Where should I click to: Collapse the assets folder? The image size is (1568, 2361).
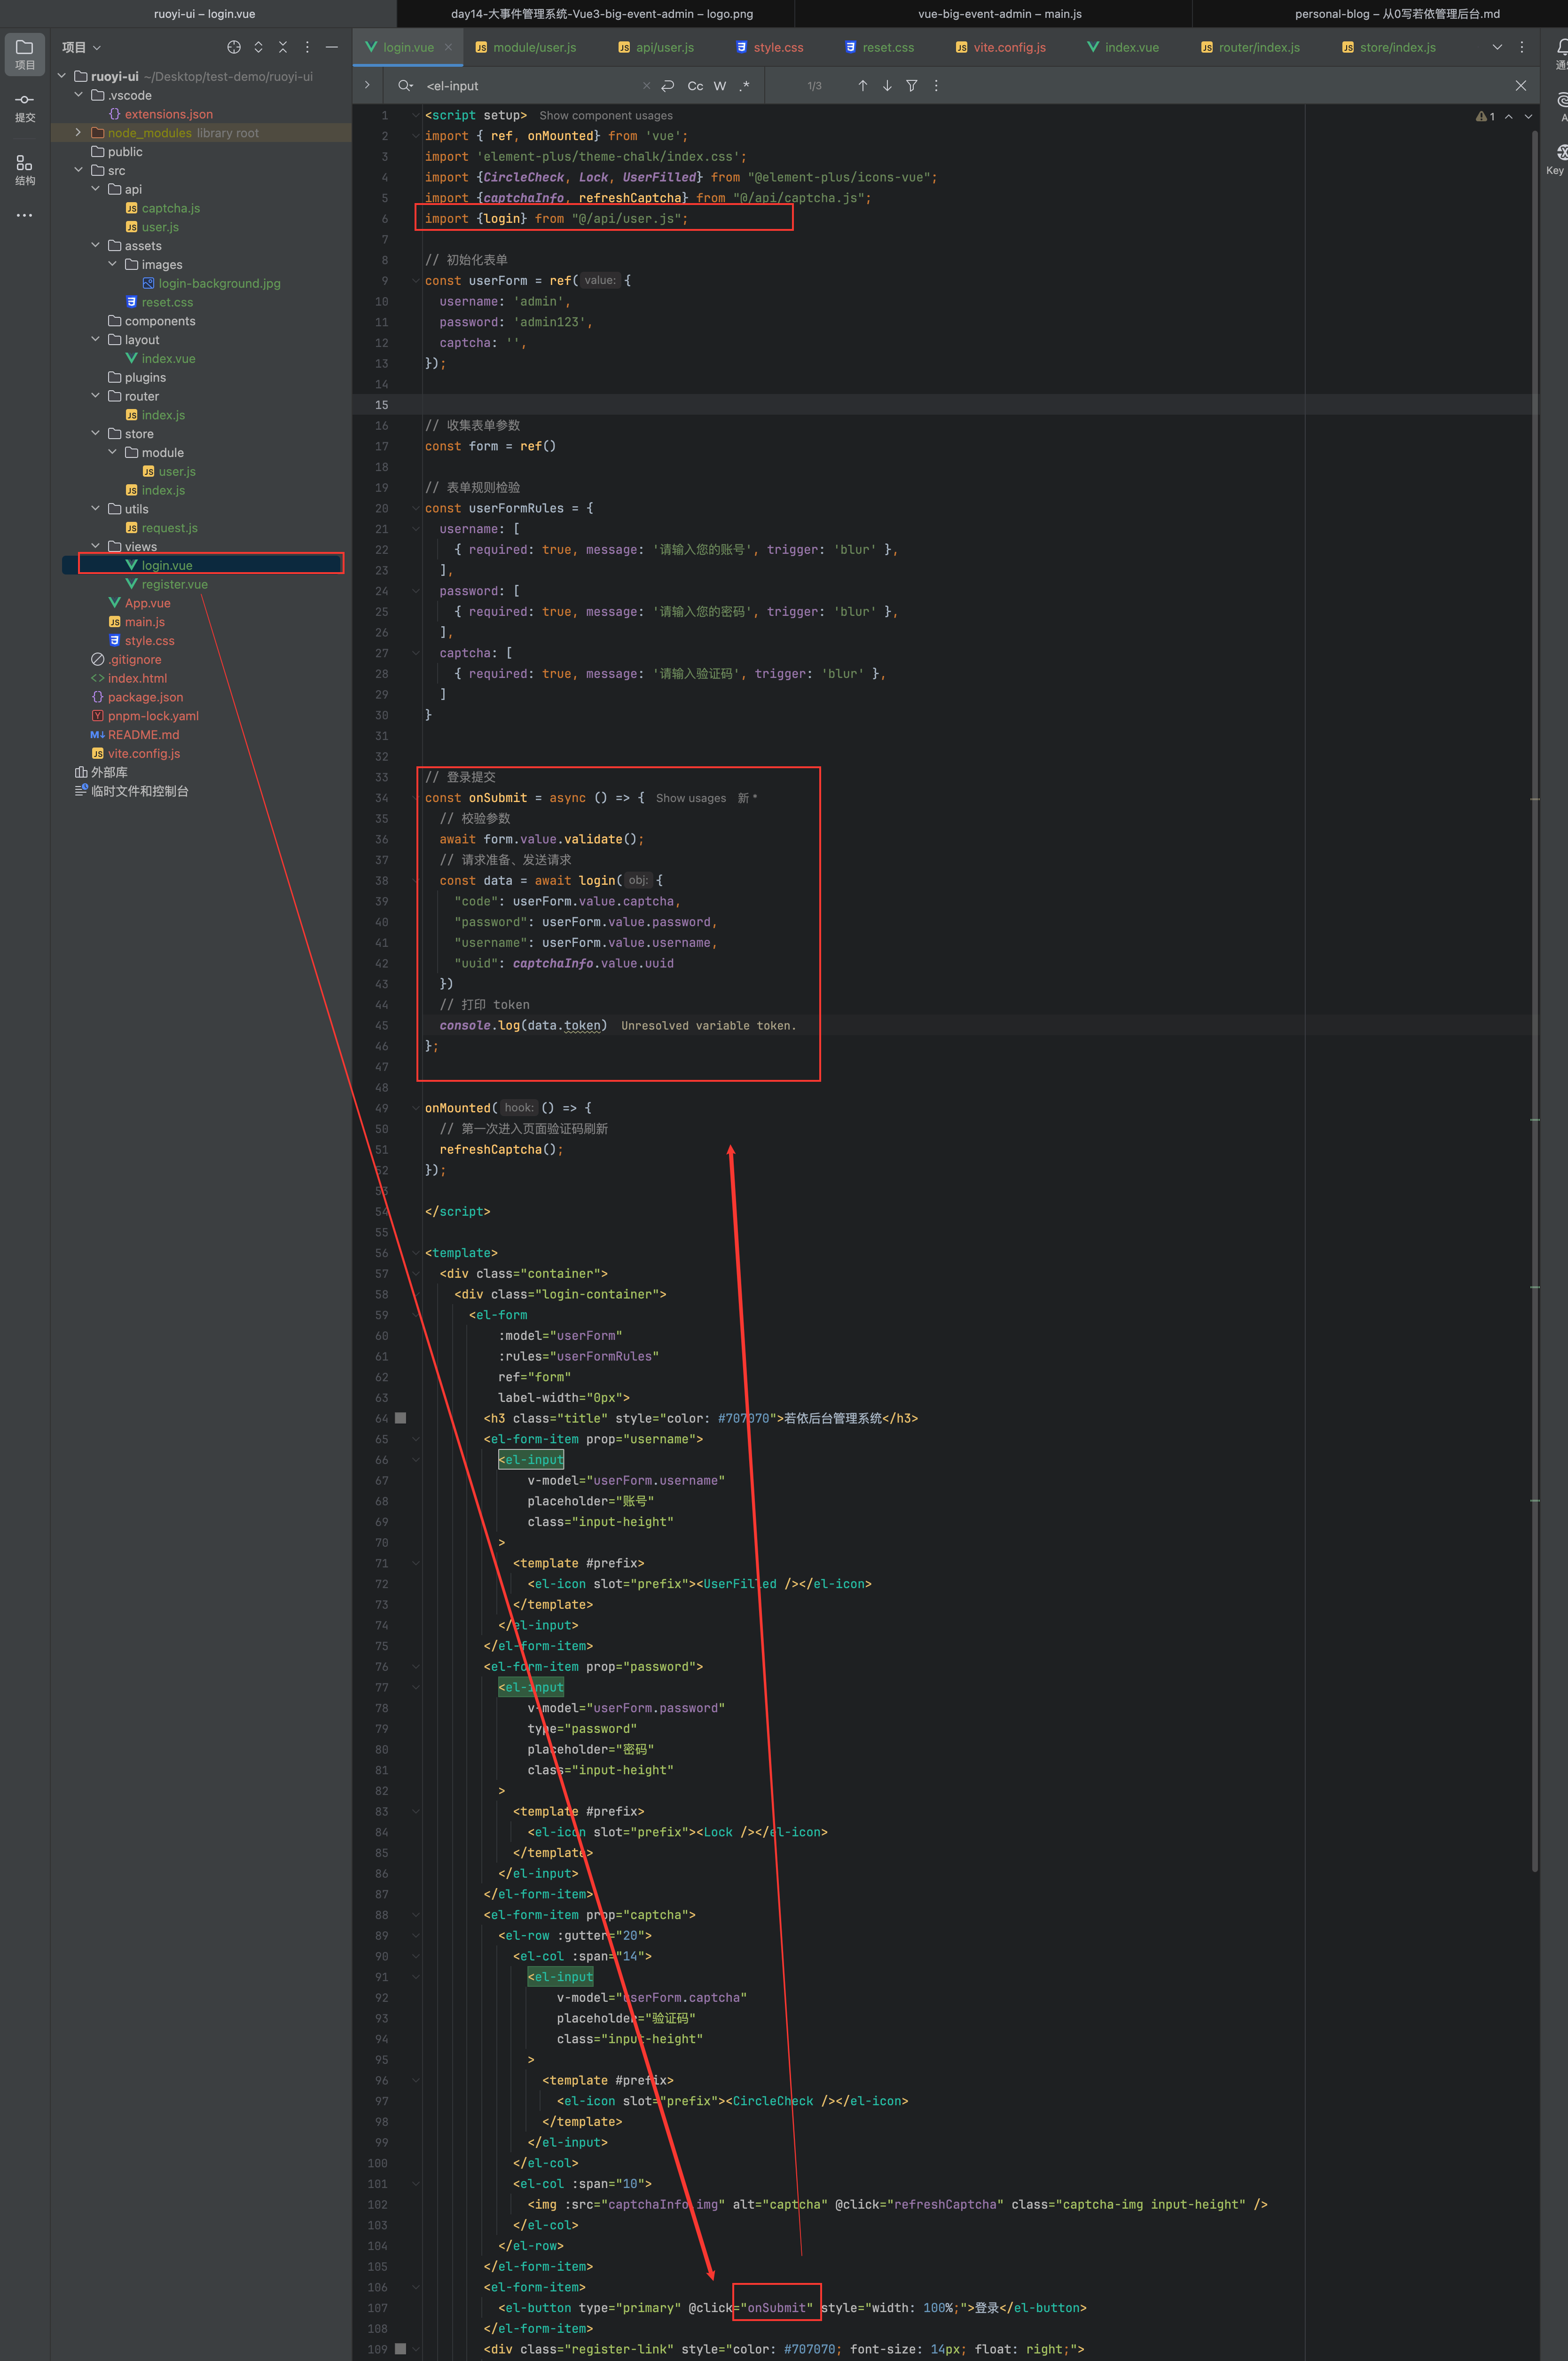coord(96,245)
